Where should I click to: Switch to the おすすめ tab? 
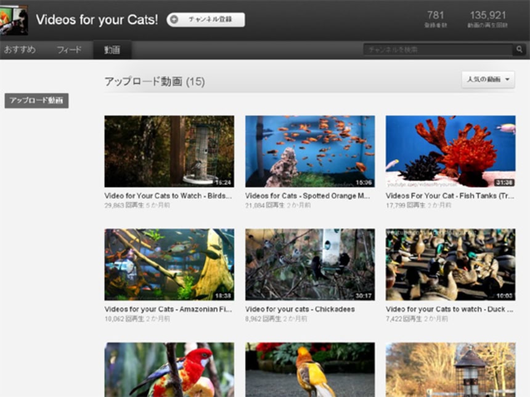point(20,50)
